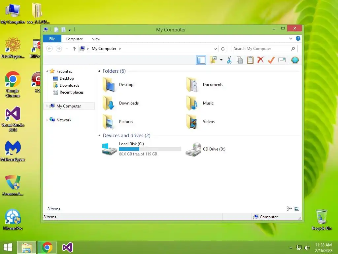Click the Search My Computer field
This screenshot has width=338, height=254.
pyautogui.click(x=264, y=49)
